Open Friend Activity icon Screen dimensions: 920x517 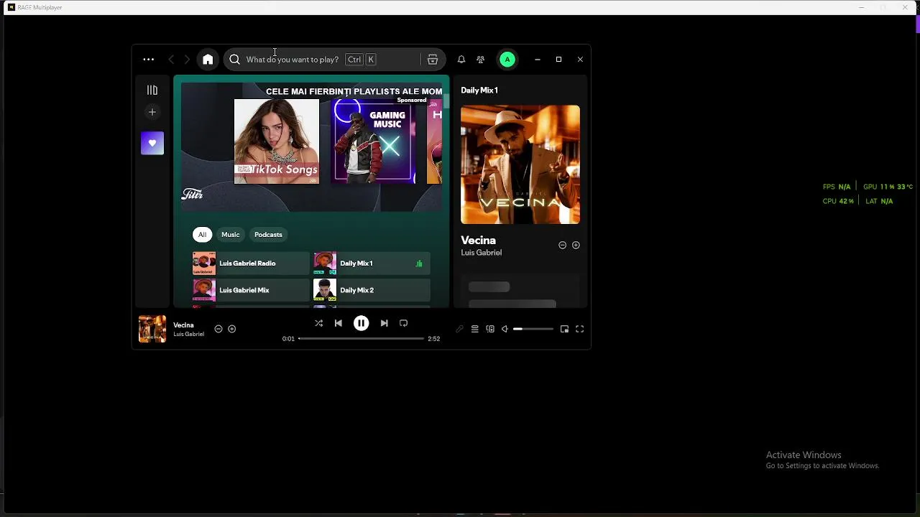point(481,60)
